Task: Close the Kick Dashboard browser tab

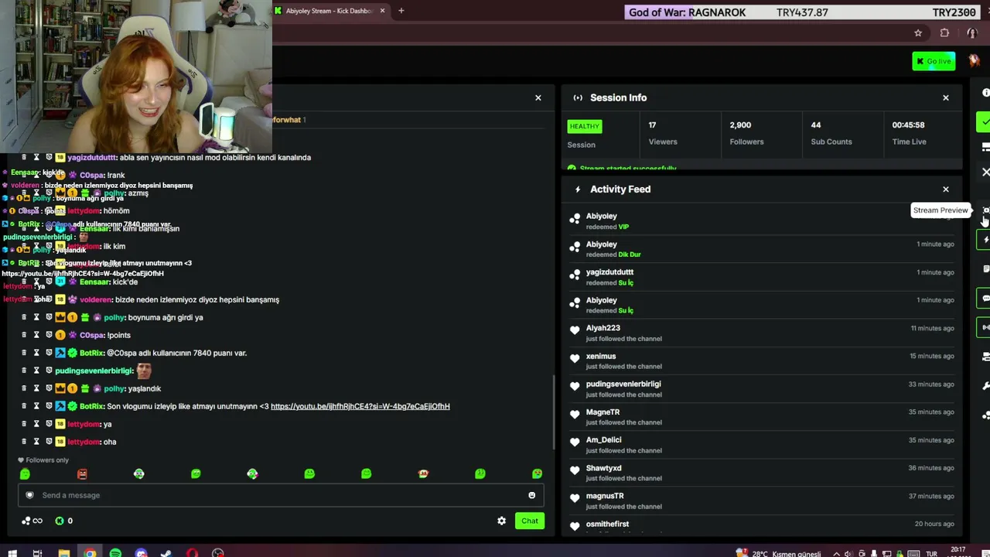Action: (x=382, y=11)
